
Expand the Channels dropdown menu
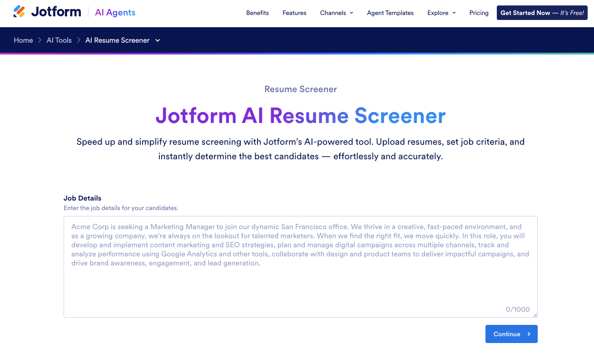coord(333,13)
